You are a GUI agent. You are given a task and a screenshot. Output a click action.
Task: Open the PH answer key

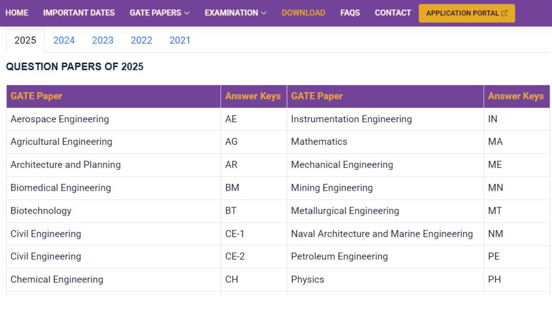[494, 279]
